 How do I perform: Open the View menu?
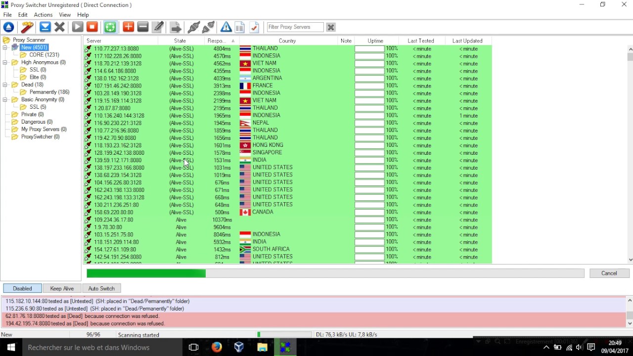point(65,15)
